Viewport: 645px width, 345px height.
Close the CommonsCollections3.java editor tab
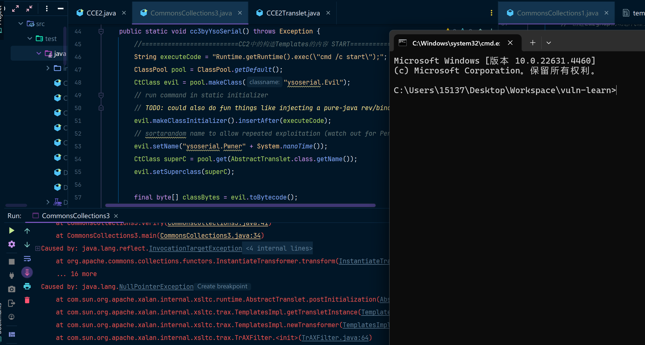240,13
